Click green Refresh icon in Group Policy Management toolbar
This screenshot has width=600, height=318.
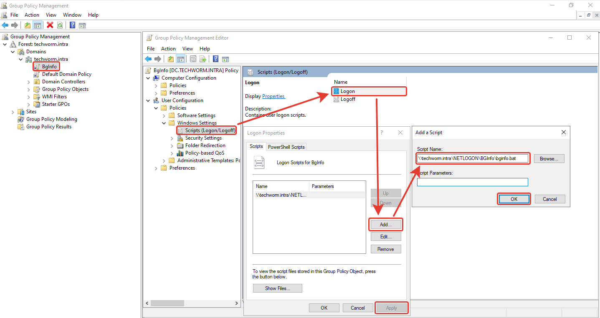click(x=60, y=25)
